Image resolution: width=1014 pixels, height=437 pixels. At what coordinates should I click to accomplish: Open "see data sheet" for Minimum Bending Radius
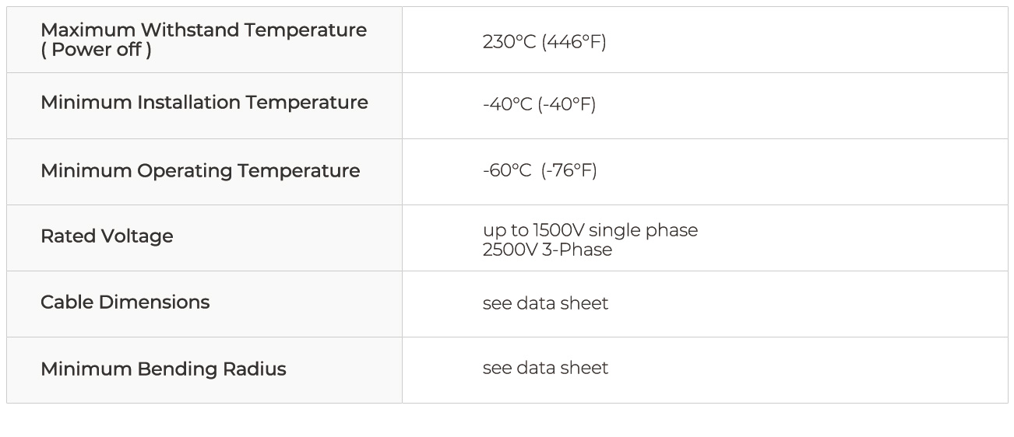coord(545,368)
